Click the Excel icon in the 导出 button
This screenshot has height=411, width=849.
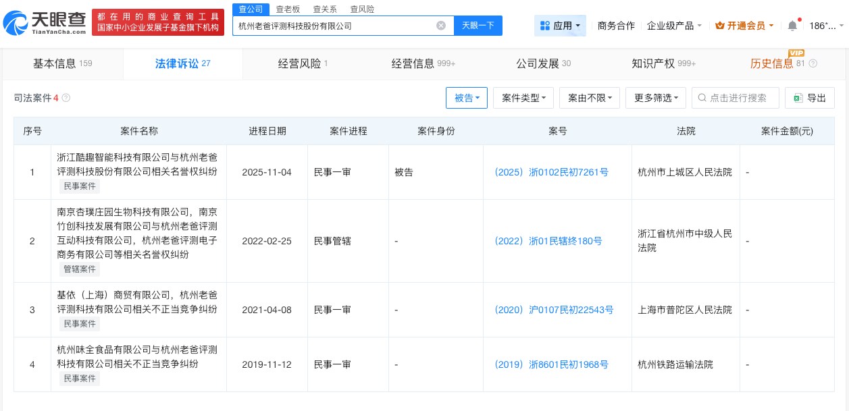pos(798,98)
